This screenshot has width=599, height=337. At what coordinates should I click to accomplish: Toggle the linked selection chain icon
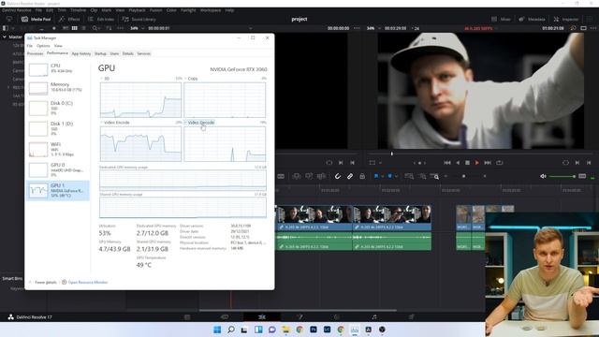pyautogui.click(x=350, y=176)
